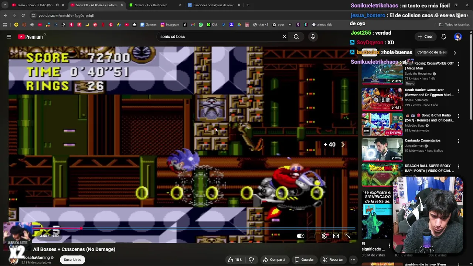Open options for Death Battle Game Over video
The width and height of the screenshot is (473, 266).
pyautogui.click(x=459, y=91)
